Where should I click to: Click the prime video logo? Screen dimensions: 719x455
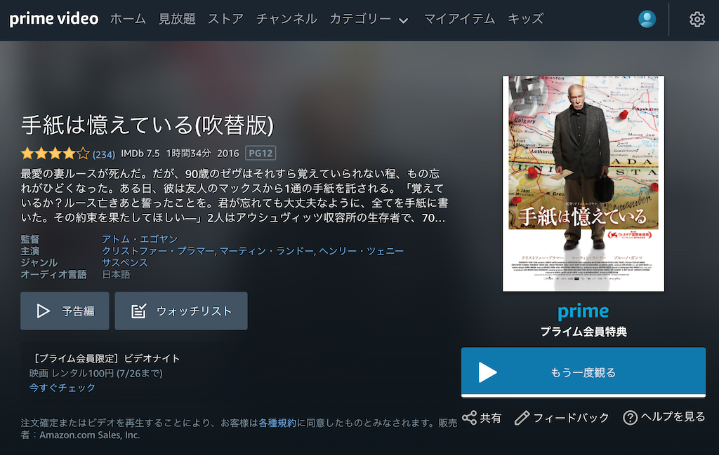53,19
